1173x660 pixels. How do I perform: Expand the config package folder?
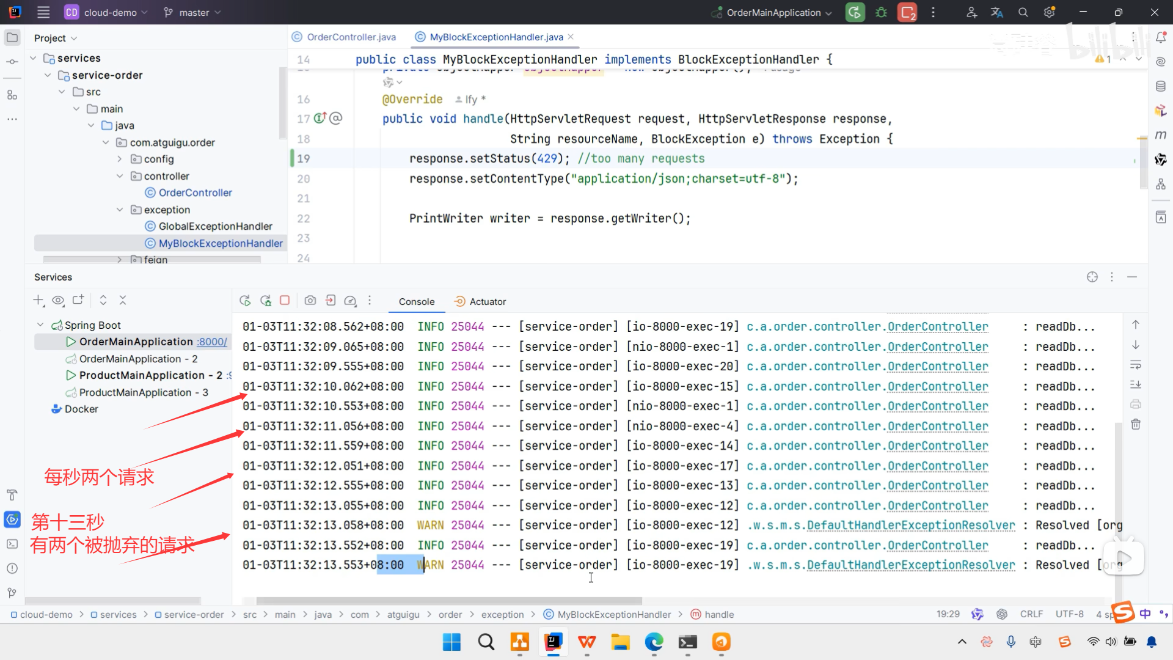point(120,159)
